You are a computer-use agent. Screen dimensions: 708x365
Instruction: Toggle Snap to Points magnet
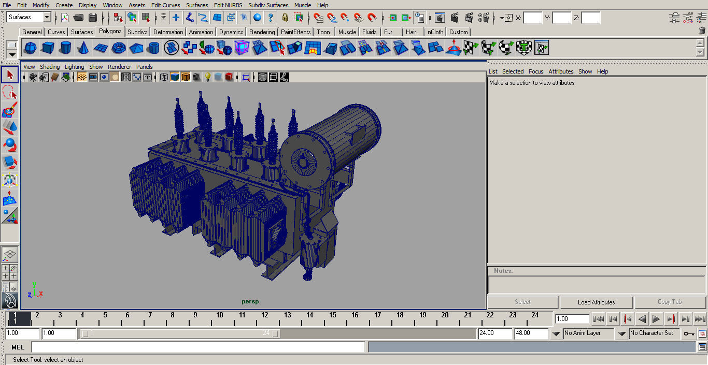(x=345, y=18)
